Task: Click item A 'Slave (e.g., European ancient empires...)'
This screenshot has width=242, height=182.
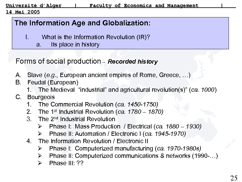Action: point(109,75)
